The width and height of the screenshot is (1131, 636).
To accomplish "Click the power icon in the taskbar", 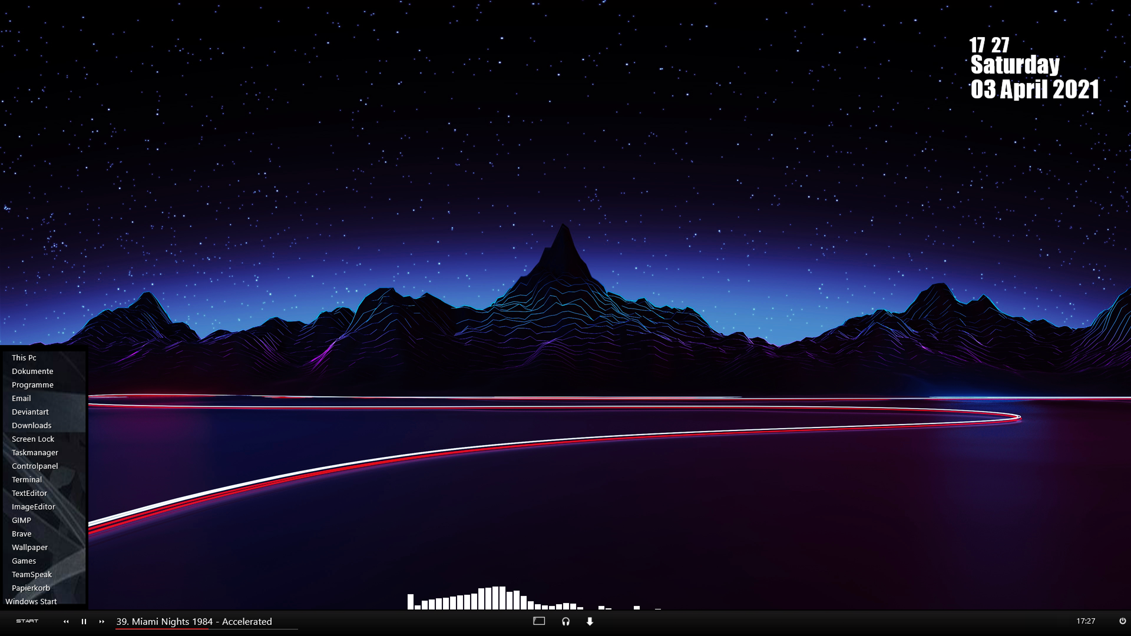I will [1122, 621].
